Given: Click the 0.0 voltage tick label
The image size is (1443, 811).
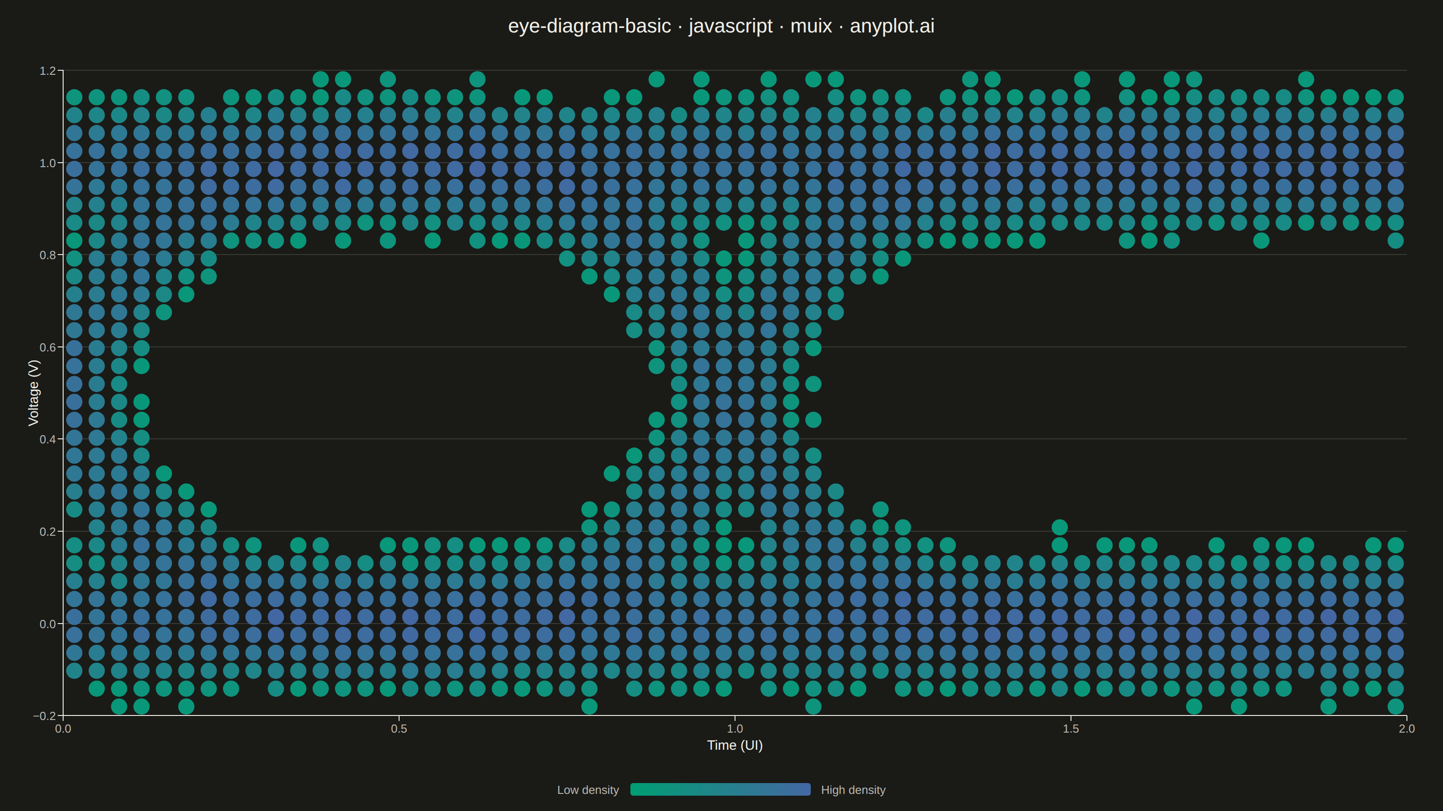Looking at the screenshot, I should tap(48, 624).
